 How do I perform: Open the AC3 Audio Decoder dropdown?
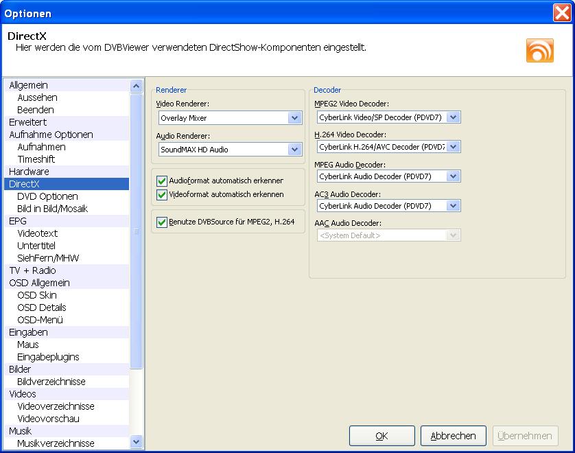tap(453, 206)
